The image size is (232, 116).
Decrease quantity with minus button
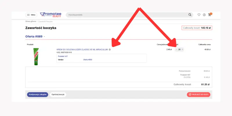176,50
